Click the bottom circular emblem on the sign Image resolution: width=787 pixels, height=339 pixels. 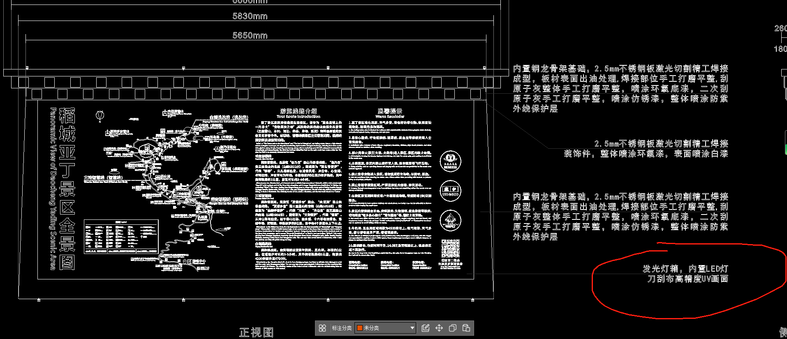pyautogui.click(x=451, y=221)
